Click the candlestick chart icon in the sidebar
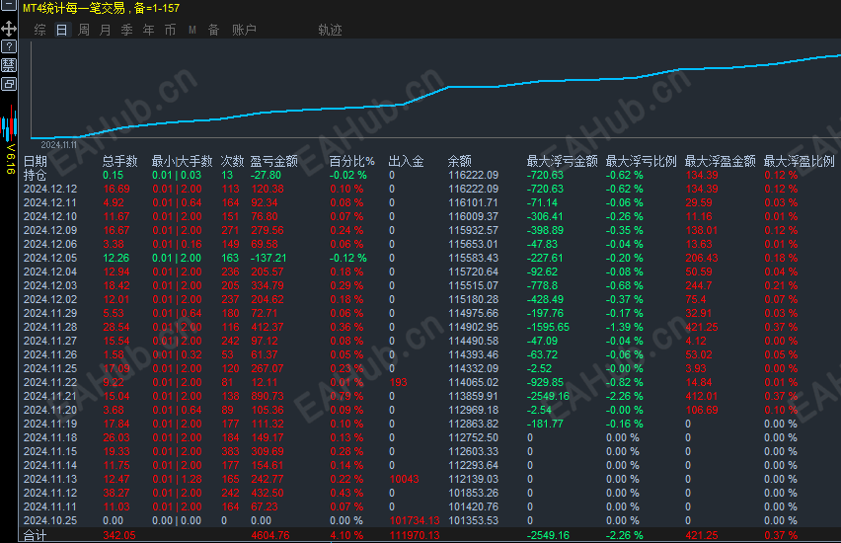Viewport: 841px width, 543px height. [9, 125]
